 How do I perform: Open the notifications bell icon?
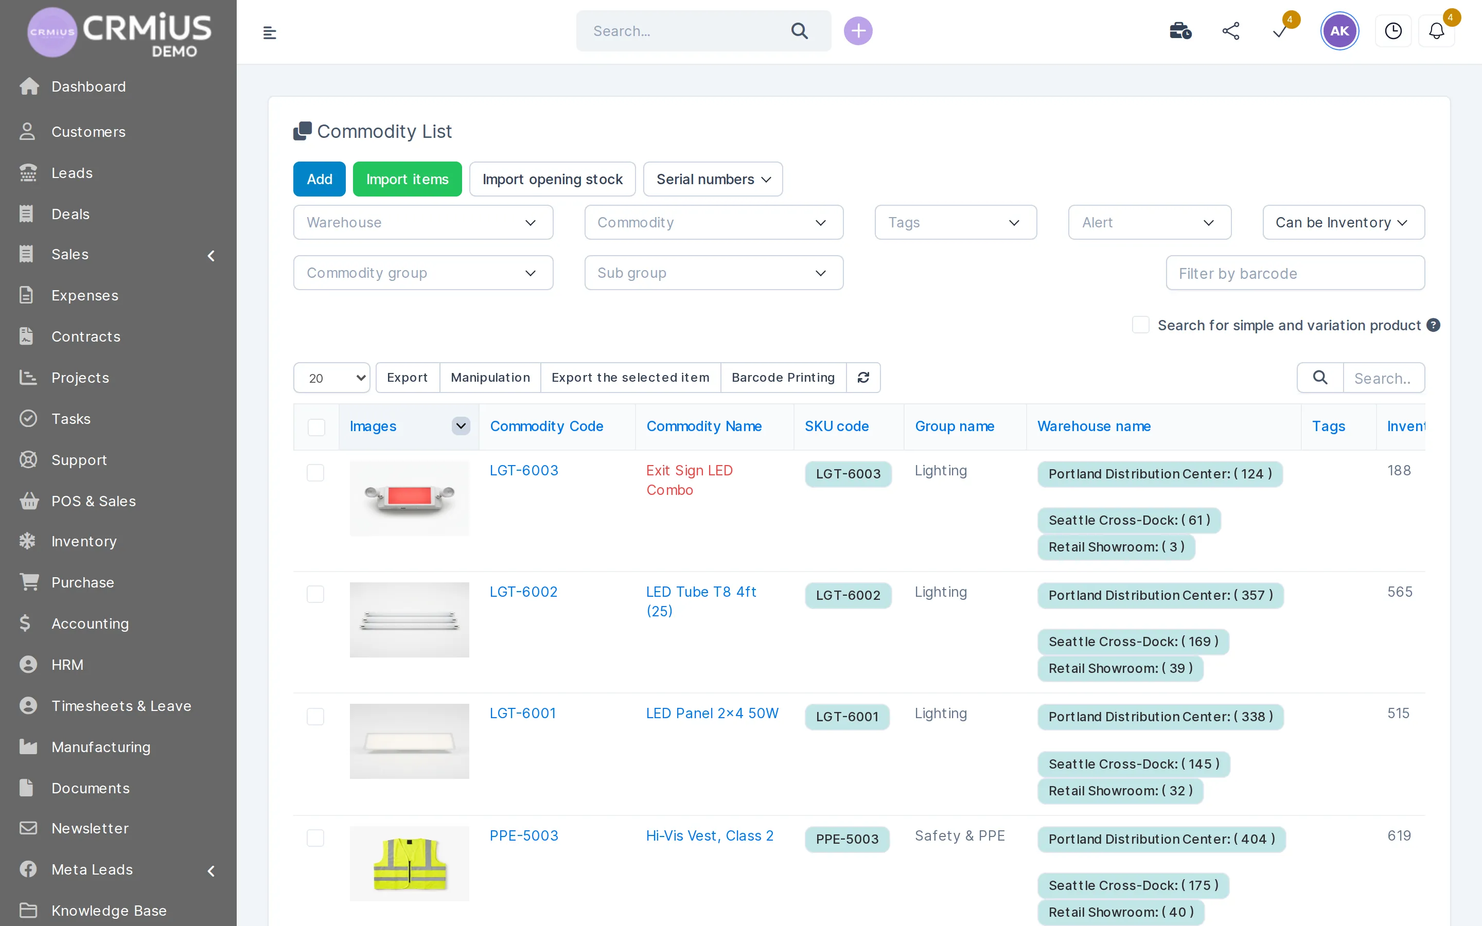[x=1436, y=31]
